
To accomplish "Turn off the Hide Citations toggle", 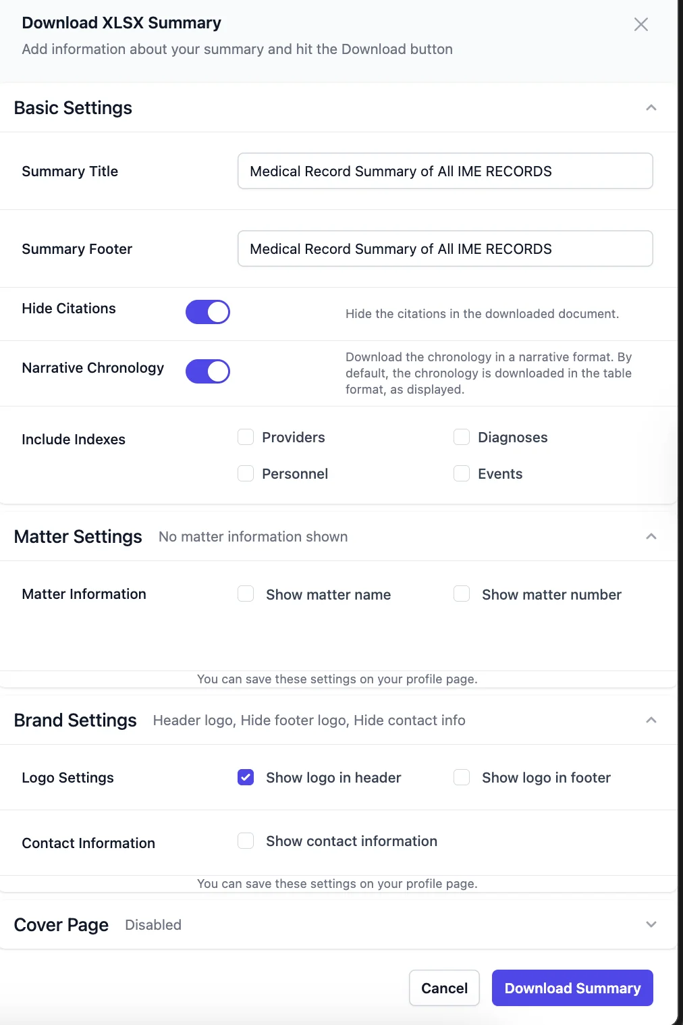I will pyautogui.click(x=208, y=312).
